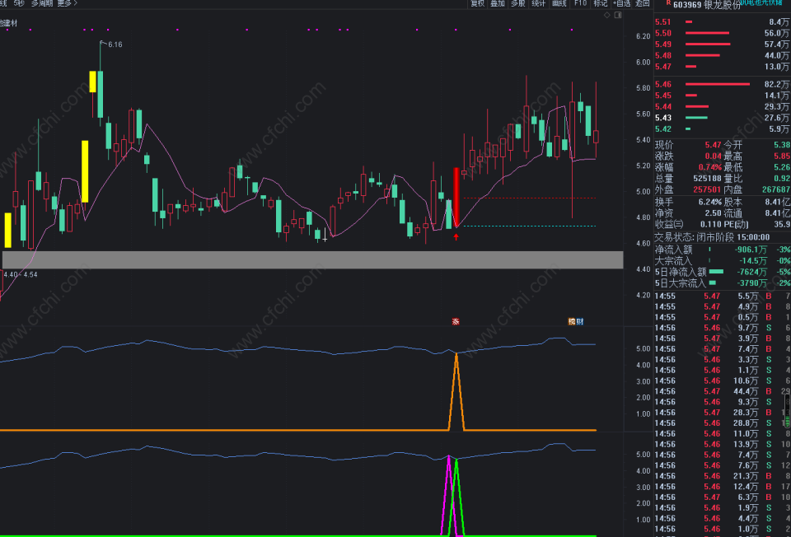The image size is (791, 537).
Task: Click the 5日大宗流入 green bar
Action: click(x=712, y=283)
